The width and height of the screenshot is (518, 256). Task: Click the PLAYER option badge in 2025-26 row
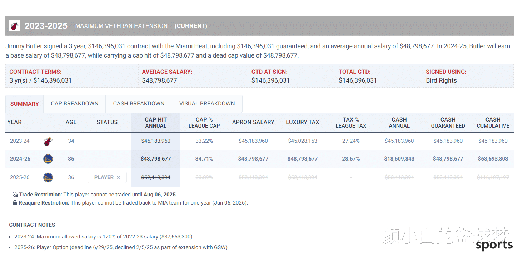[x=107, y=177]
